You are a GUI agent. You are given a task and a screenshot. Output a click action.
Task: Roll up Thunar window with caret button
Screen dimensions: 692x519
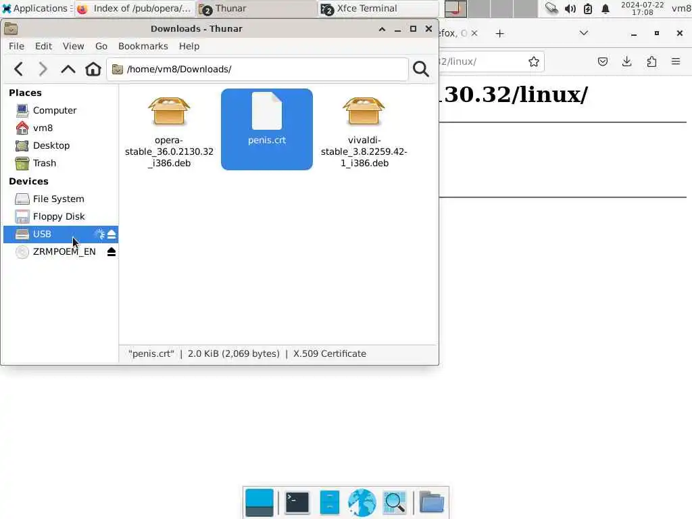382,29
